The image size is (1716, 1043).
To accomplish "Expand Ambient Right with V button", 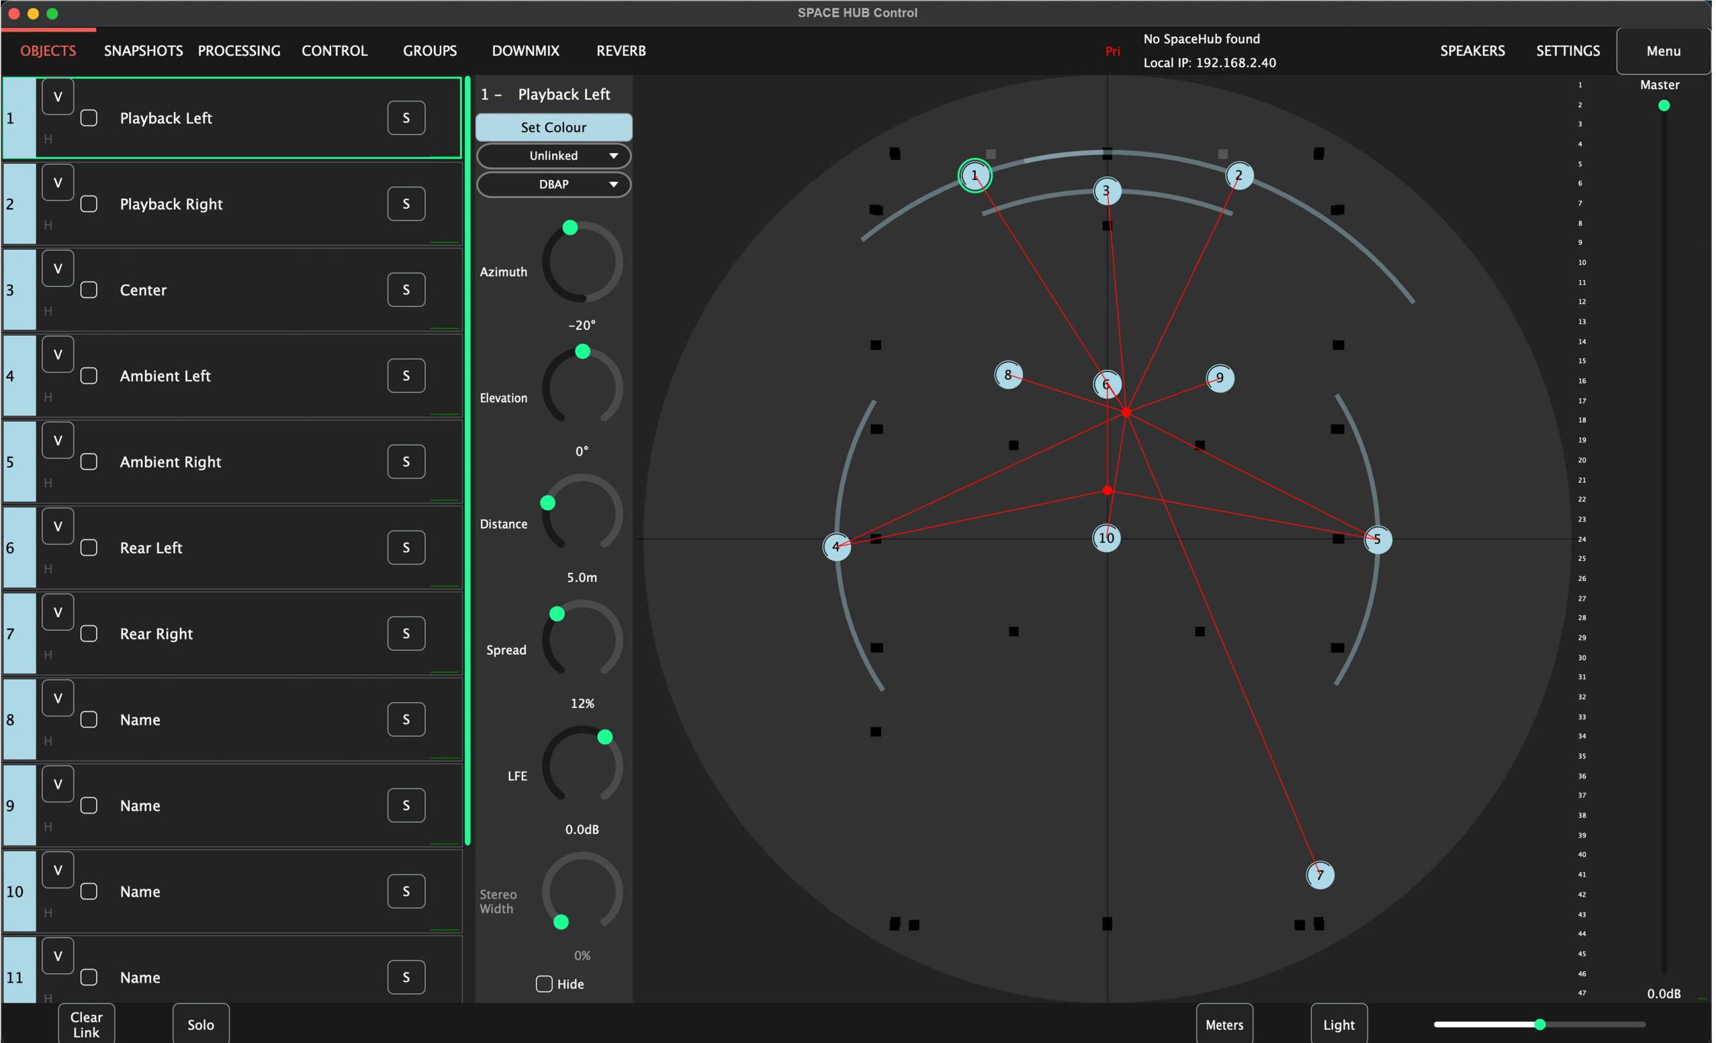I will pos(58,441).
